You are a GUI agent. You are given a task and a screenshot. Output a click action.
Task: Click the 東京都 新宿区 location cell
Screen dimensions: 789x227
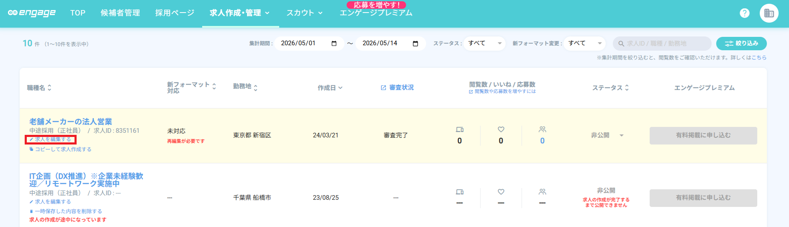[x=252, y=135]
